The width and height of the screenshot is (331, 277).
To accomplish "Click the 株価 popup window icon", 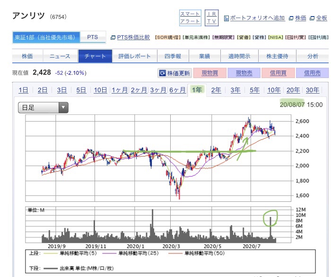I will tap(291, 18).
